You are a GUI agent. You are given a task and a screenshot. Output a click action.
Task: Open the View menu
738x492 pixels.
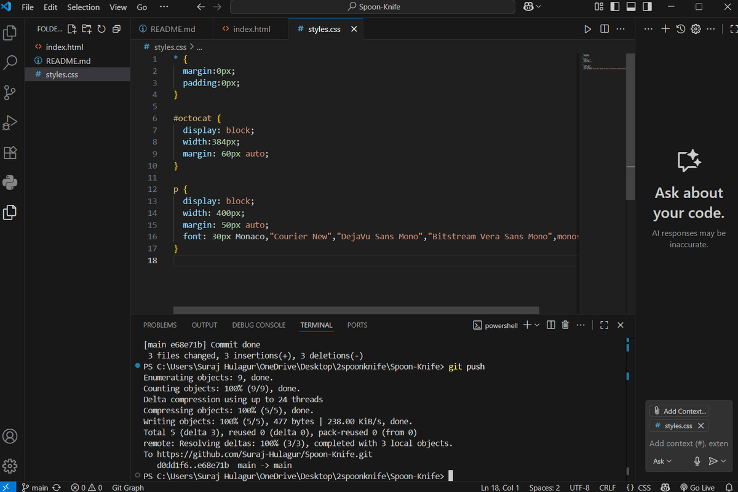(118, 7)
